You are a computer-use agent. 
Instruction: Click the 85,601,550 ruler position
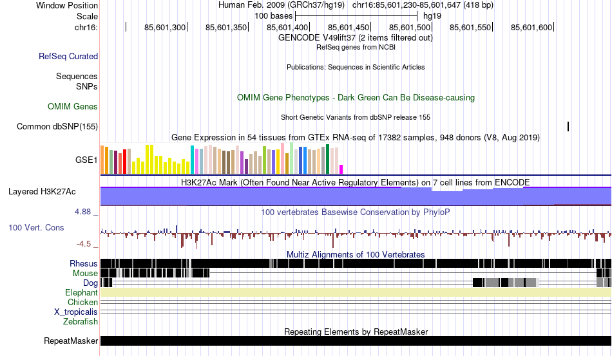tap(470, 27)
